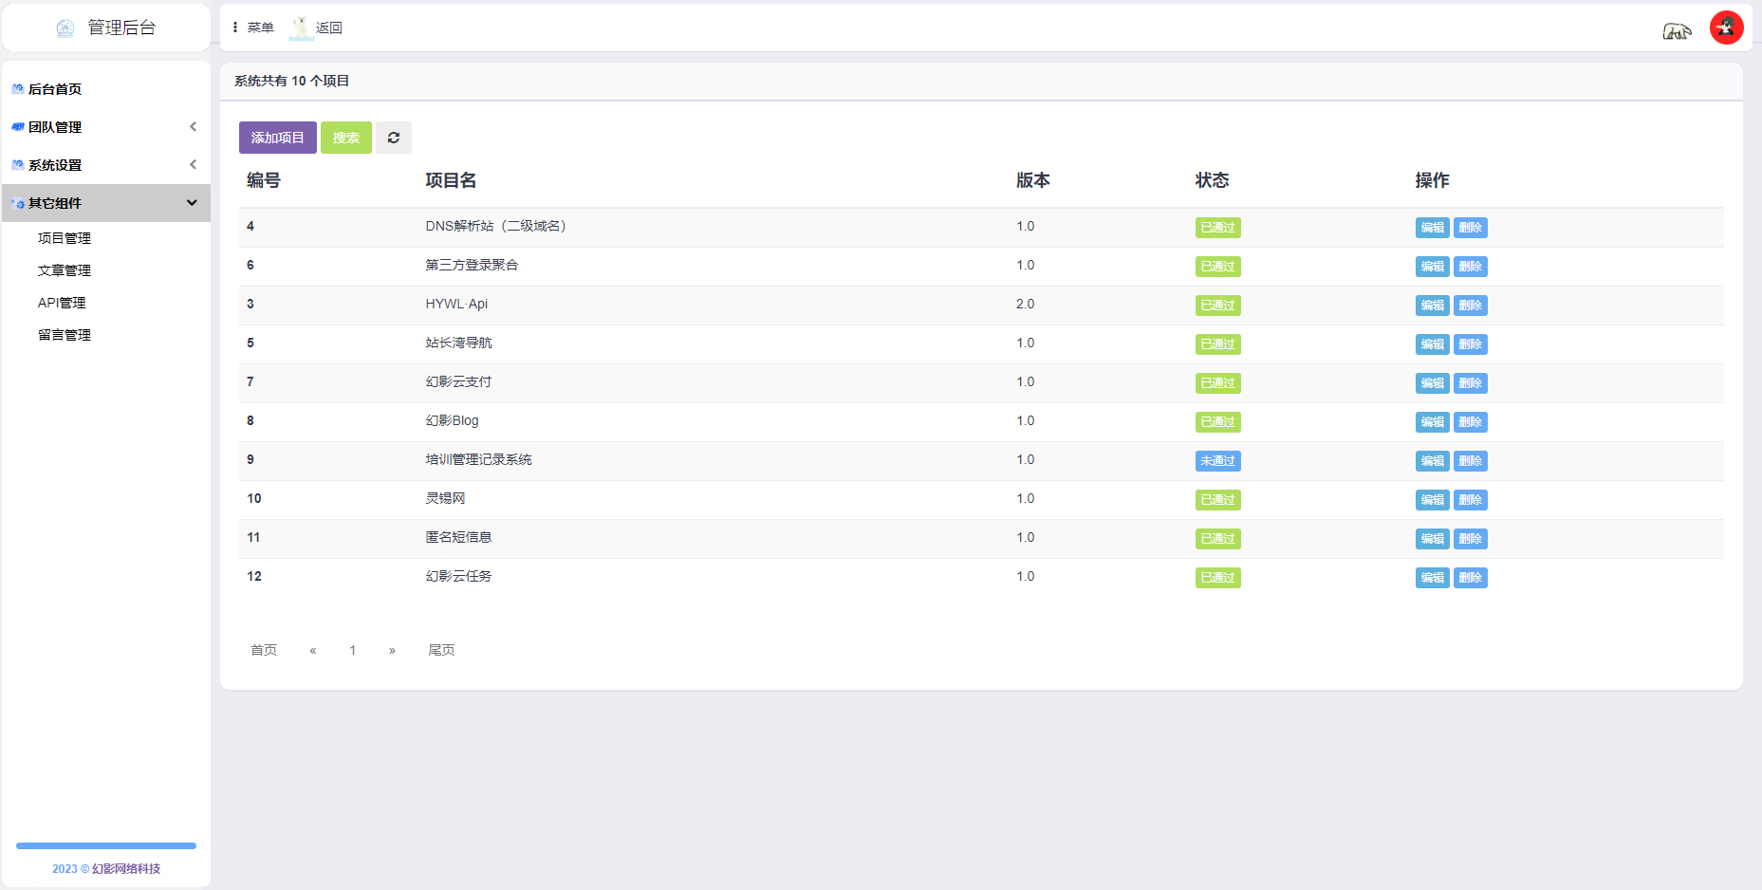Click the 菜单 three-dot menu icon

click(x=235, y=28)
